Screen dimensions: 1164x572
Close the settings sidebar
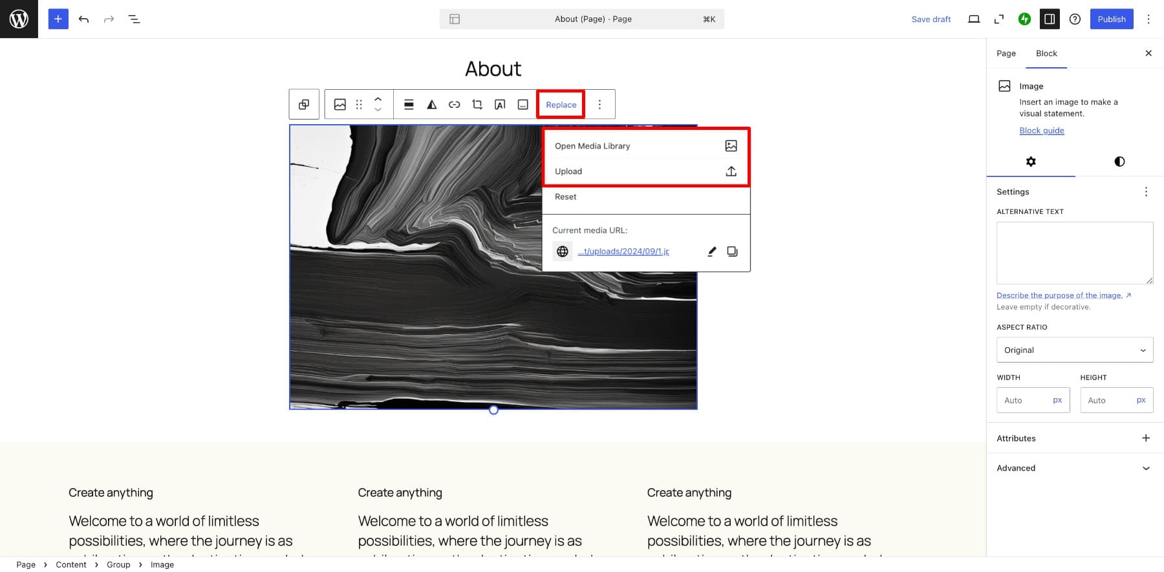coord(1148,53)
